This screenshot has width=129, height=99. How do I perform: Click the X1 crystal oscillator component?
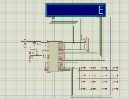point(34,44)
